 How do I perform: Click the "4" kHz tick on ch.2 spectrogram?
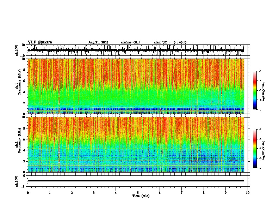click(x=24, y=150)
